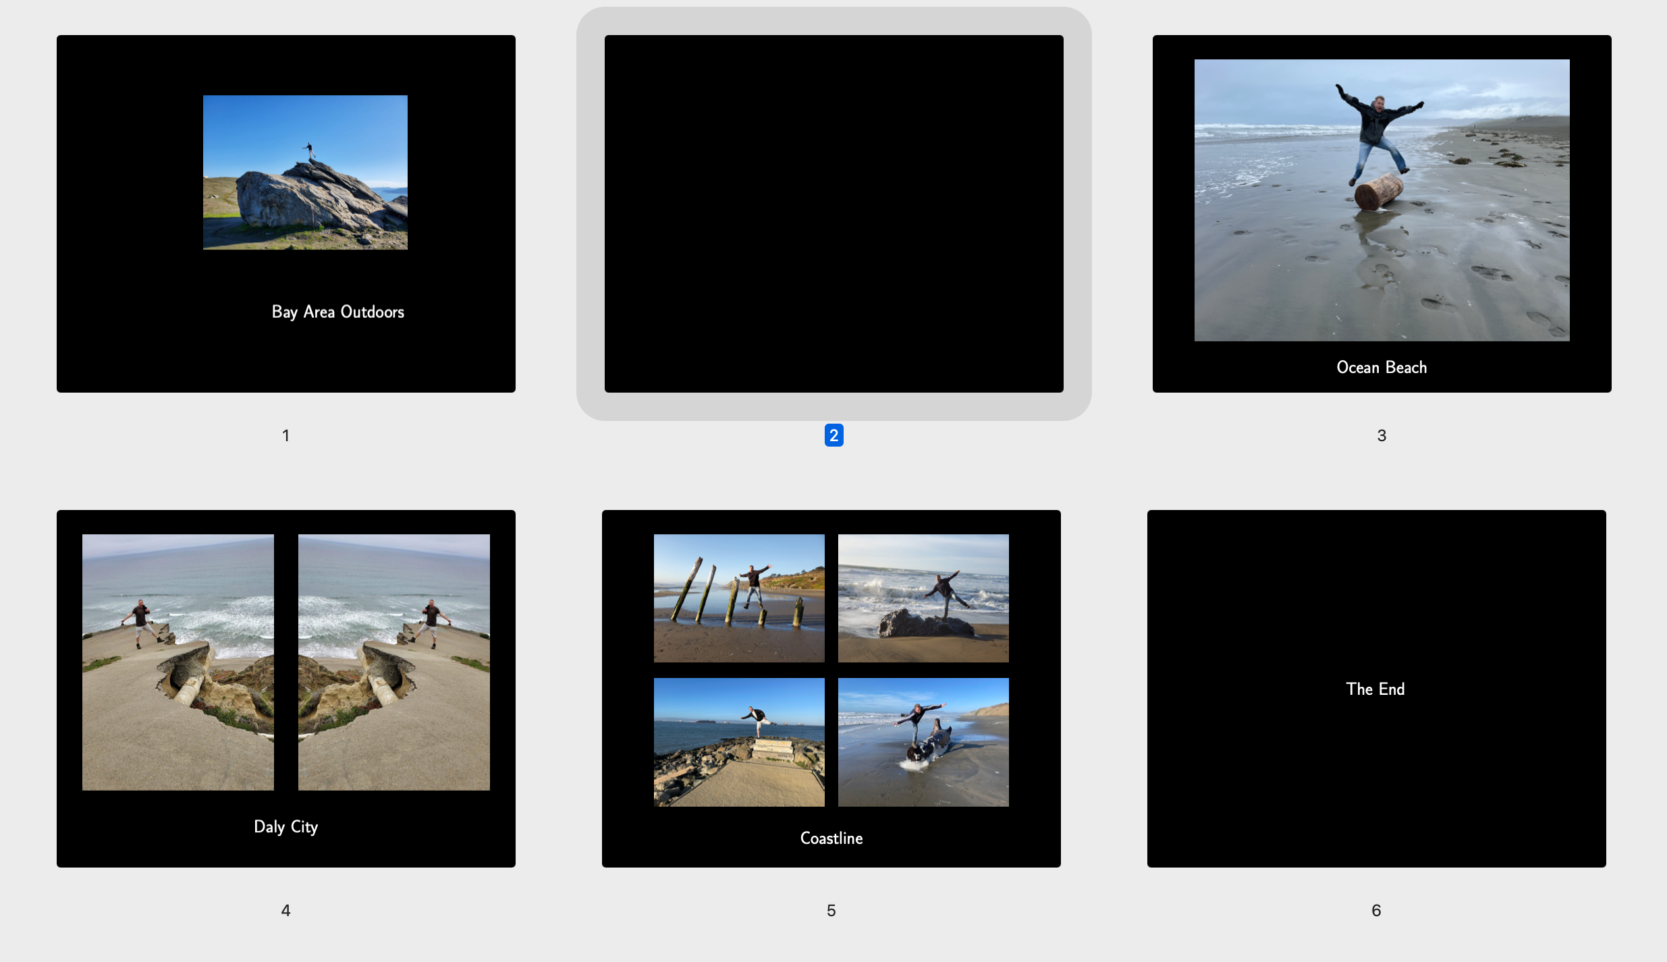Click the highlighted slide number 2 badge
Viewport: 1667px width, 962px height.
(x=834, y=435)
